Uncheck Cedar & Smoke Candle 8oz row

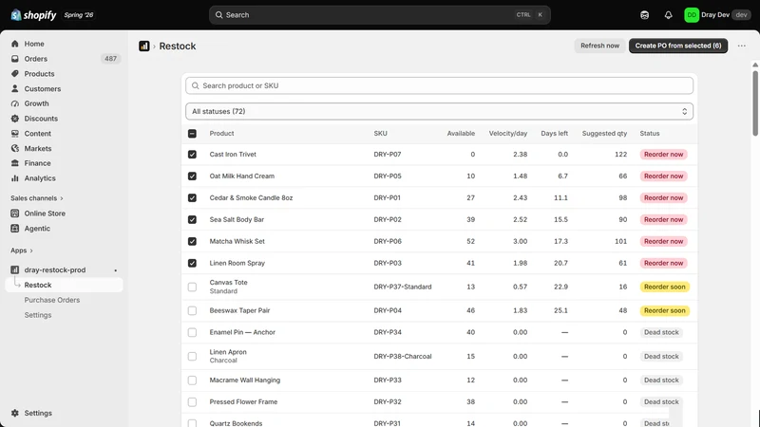193,198
